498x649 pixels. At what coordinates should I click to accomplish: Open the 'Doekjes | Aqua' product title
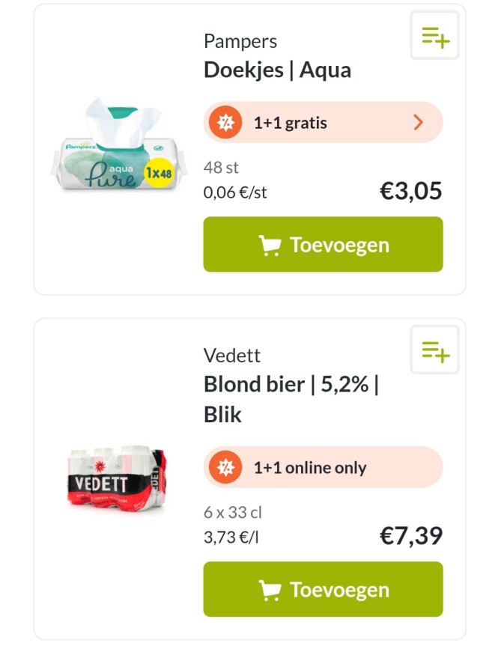pyautogui.click(x=276, y=69)
